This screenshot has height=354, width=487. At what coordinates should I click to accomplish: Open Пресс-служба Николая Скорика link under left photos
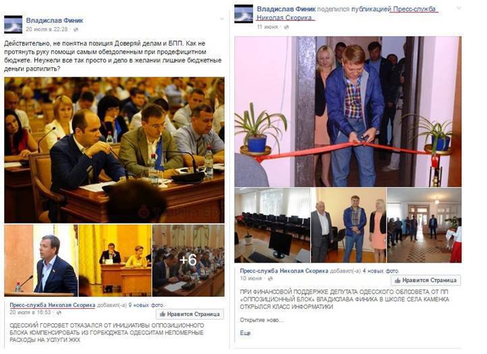pos(53,305)
